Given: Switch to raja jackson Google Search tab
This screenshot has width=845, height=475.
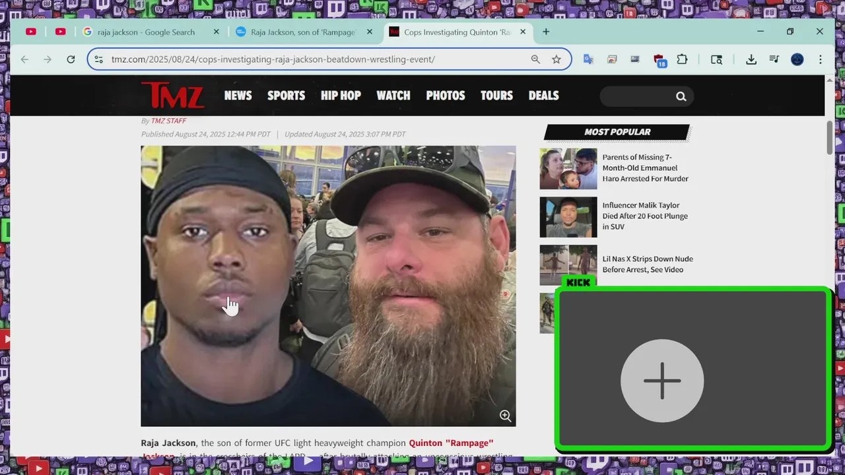Looking at the screenshot, I should pyautogui.click(x=146, y=32).
